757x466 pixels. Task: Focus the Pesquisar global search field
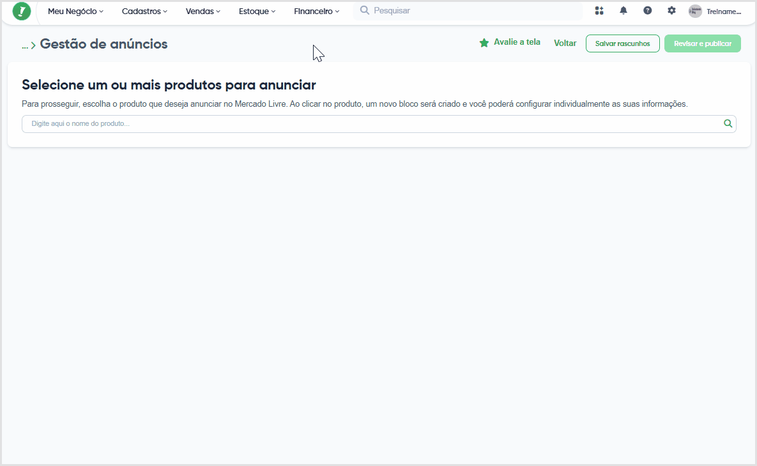468,11
